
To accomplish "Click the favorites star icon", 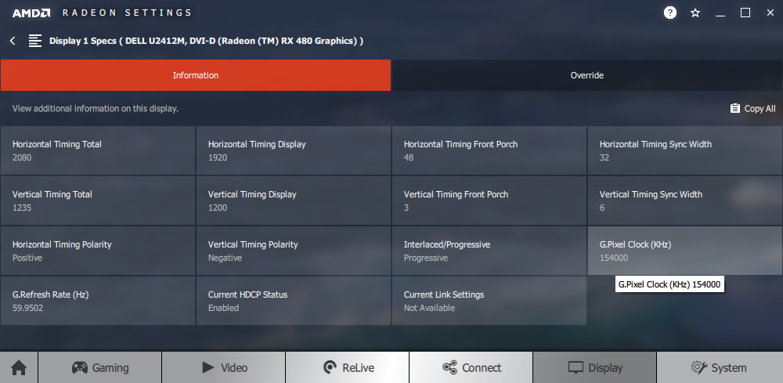I will click(x=695, y=13).
